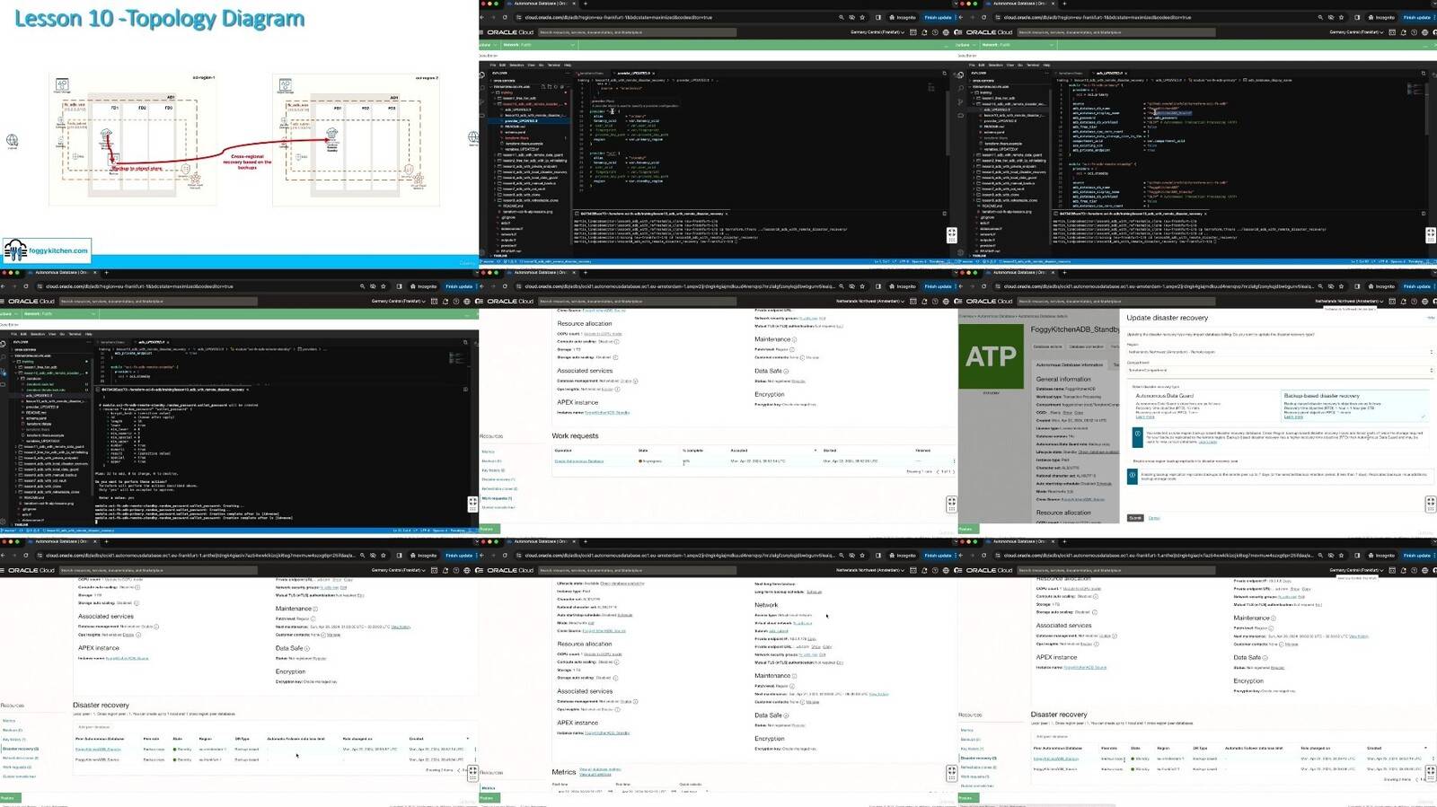Click Incognito indicator in Work requests pane browser
This screenshot has width=1437, height=807.
(903, 286)
